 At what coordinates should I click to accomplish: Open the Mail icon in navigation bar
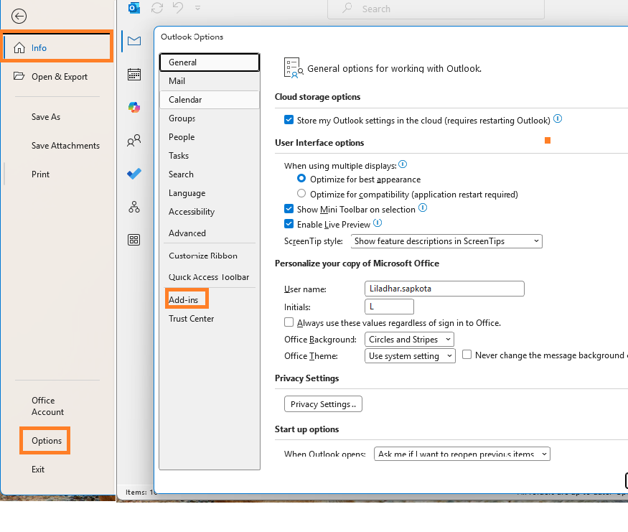pos(134,40)
